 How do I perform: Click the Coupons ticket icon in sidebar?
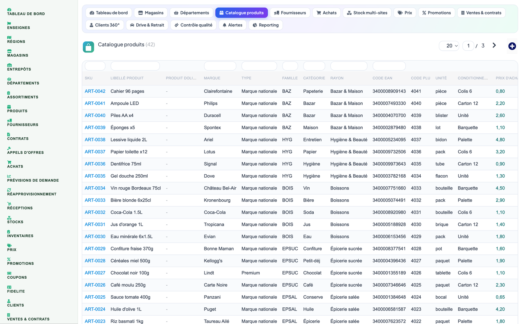pyautogui.click(x=9, y=273)
